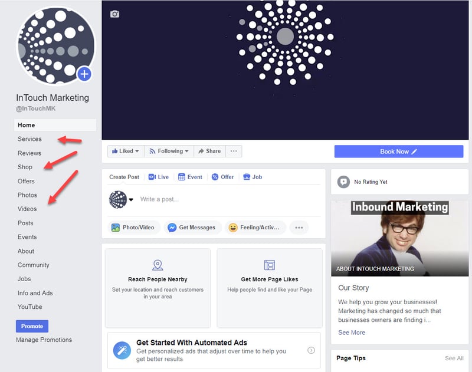Click the No Rating Yet text

click(x=371, y=182)
